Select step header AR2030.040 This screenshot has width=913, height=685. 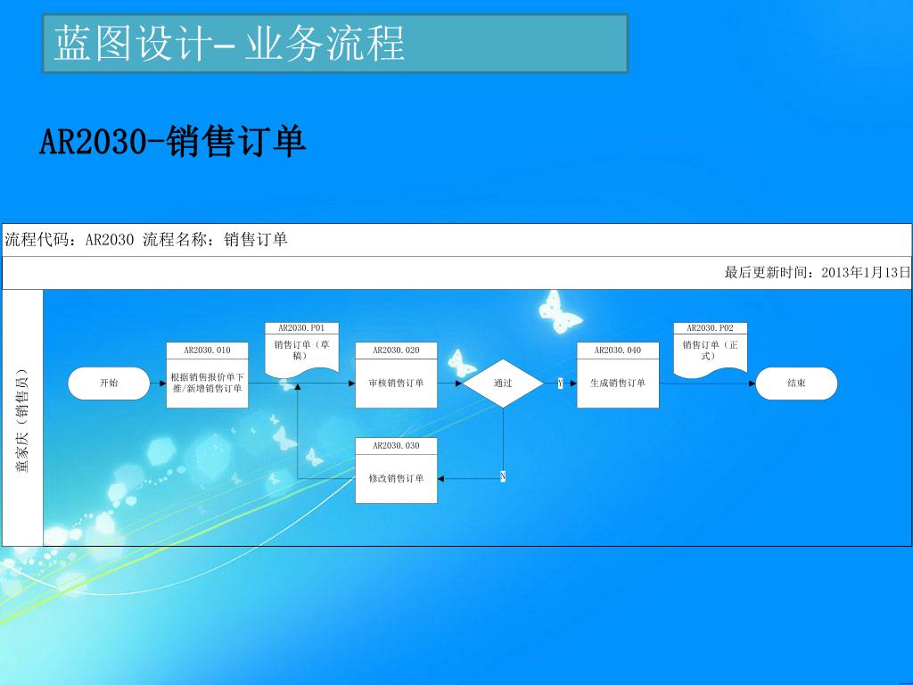(x=618, y=350)
